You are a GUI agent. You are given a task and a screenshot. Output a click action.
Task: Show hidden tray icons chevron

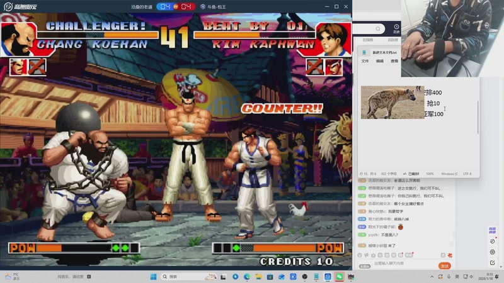pyautogui.click(x=432, y=277)
